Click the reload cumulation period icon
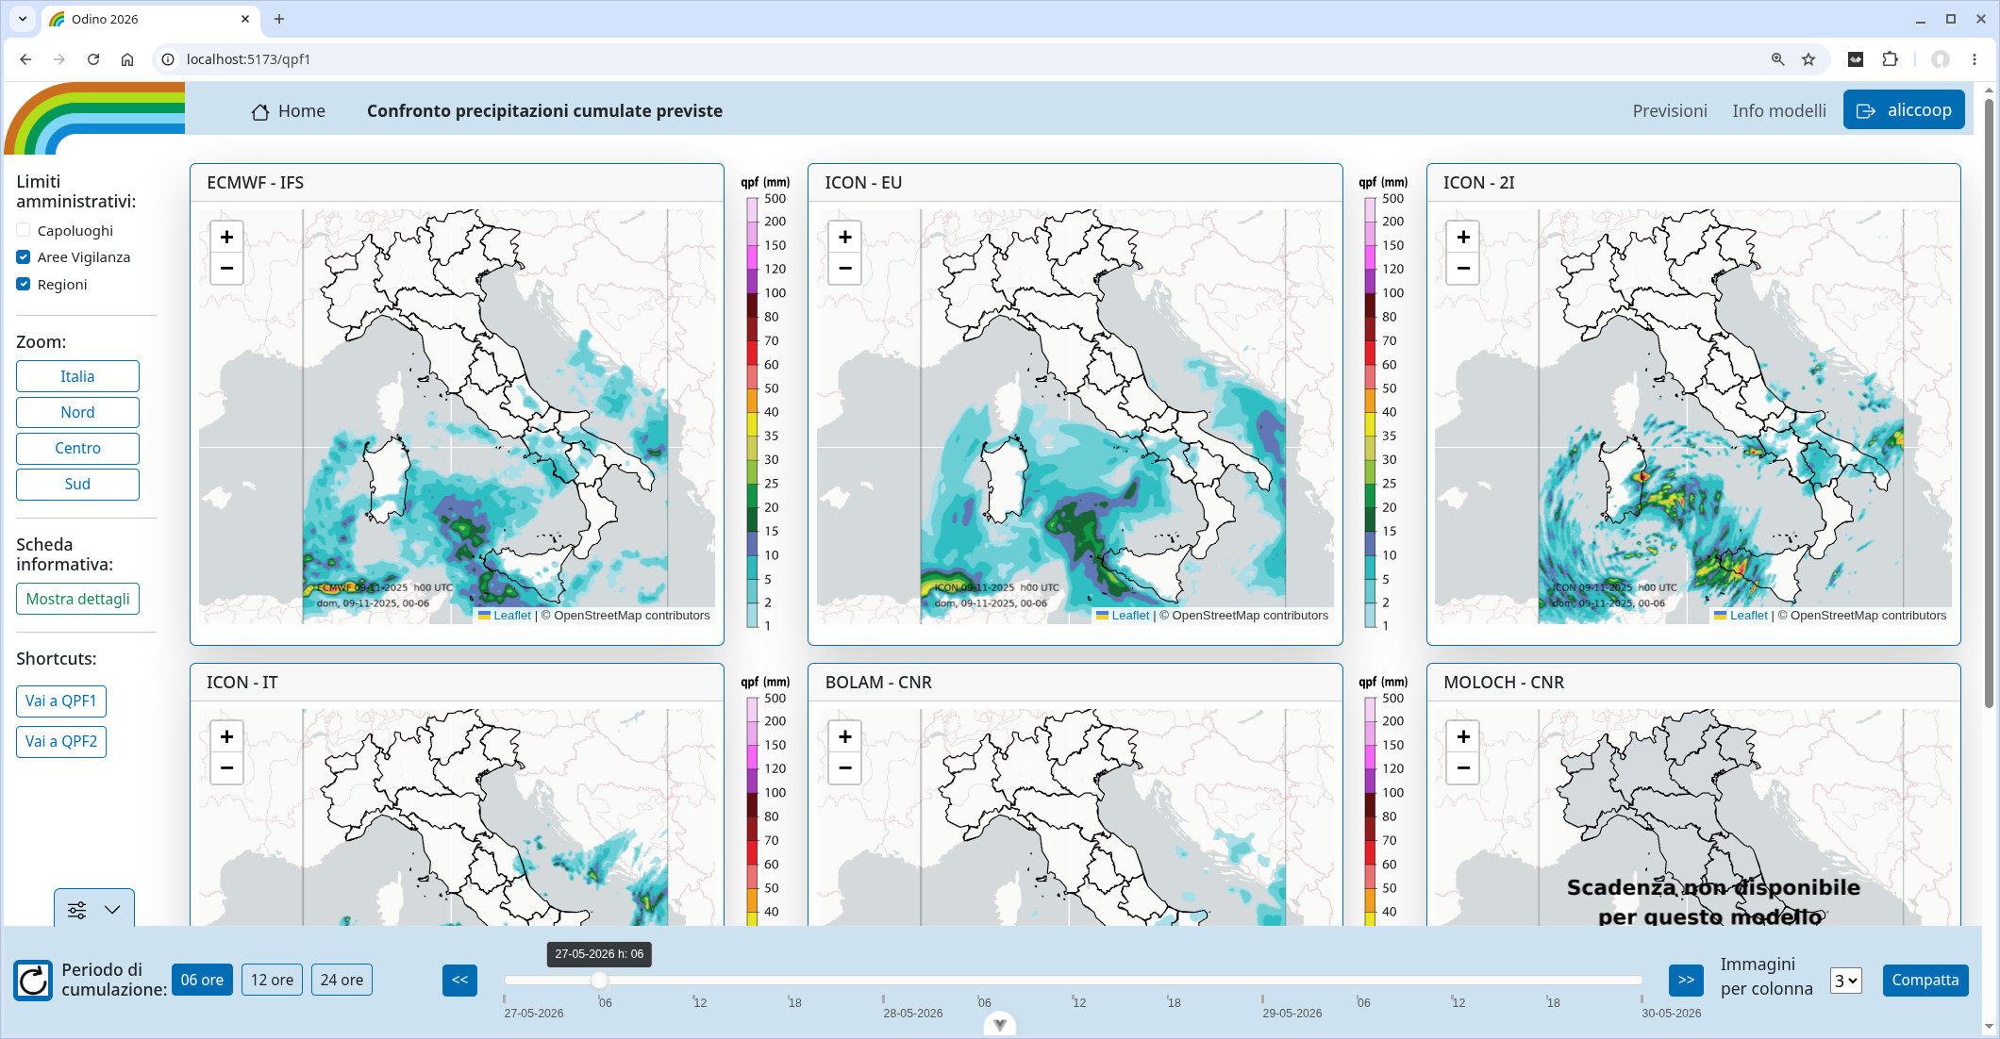 click(x=33, y=981)
